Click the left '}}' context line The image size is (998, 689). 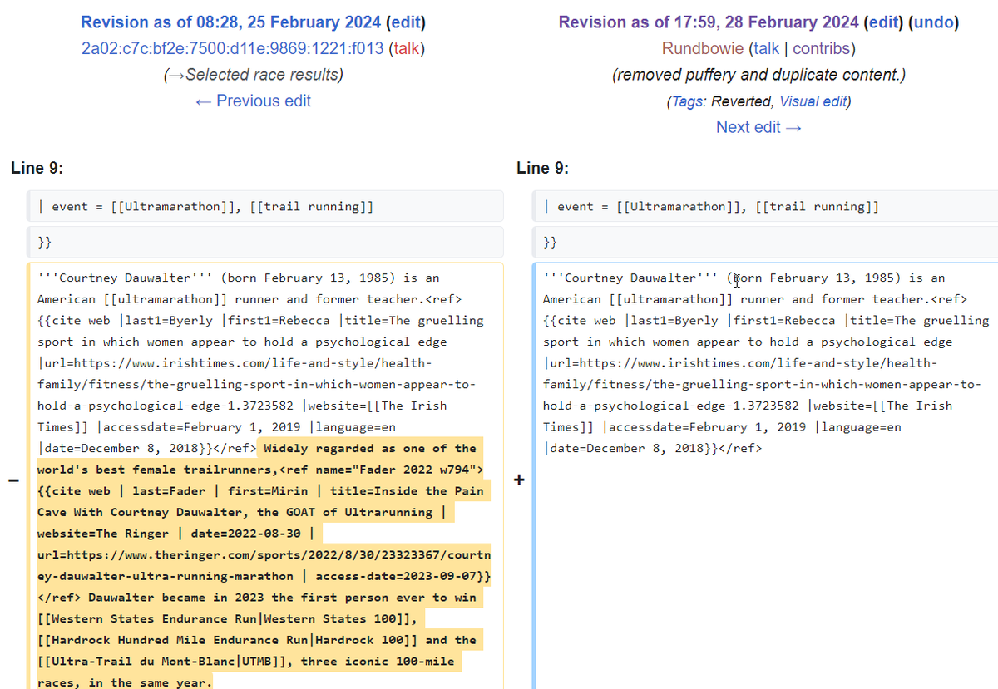[264, 242]
